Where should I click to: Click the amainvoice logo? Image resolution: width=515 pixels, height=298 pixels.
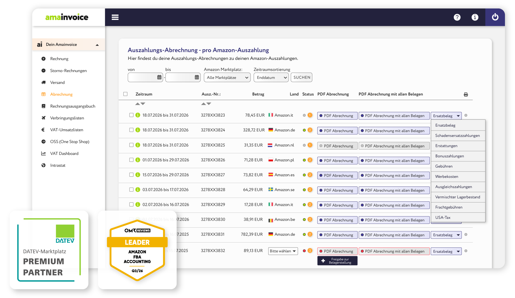point(67,17)
